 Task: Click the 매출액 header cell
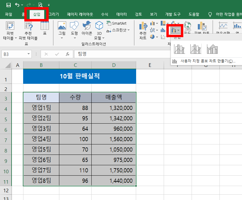pos(114,97)
